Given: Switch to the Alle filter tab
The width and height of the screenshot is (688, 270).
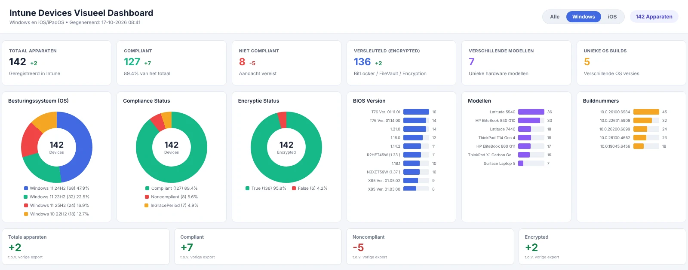Looking at the screenshot, I should coord(555,17).
